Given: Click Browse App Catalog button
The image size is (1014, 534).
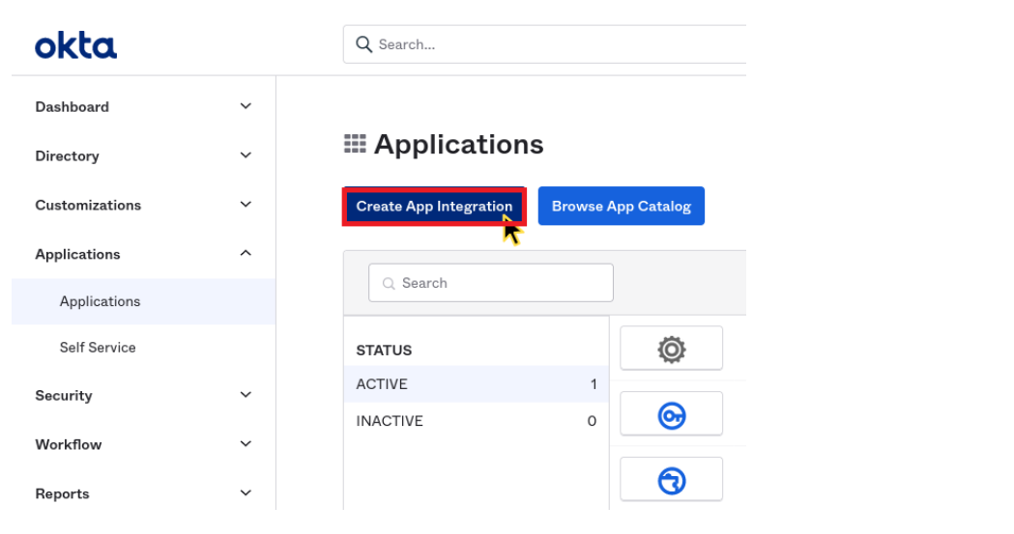Looking at the screenshot, I should pos(621,206).
